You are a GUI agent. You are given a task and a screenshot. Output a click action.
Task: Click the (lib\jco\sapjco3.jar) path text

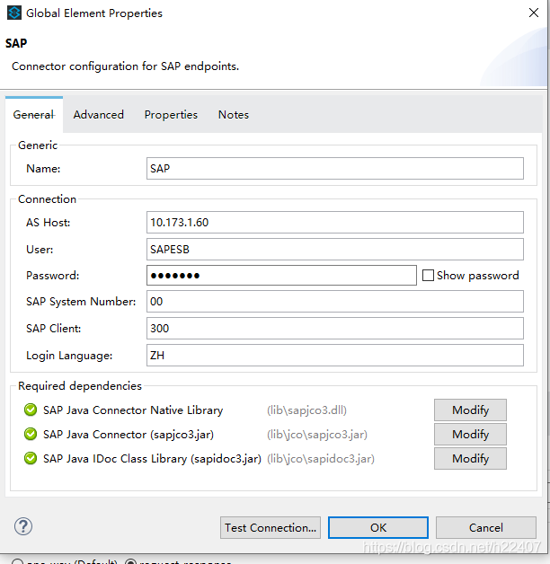tap(317, 435)
